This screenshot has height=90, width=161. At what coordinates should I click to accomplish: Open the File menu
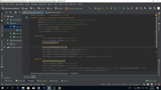tap(2, 4)
